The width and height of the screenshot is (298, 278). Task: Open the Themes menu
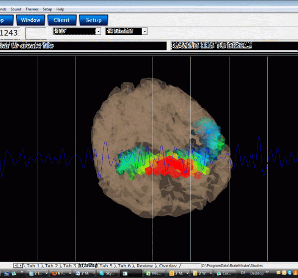(32, 9)
